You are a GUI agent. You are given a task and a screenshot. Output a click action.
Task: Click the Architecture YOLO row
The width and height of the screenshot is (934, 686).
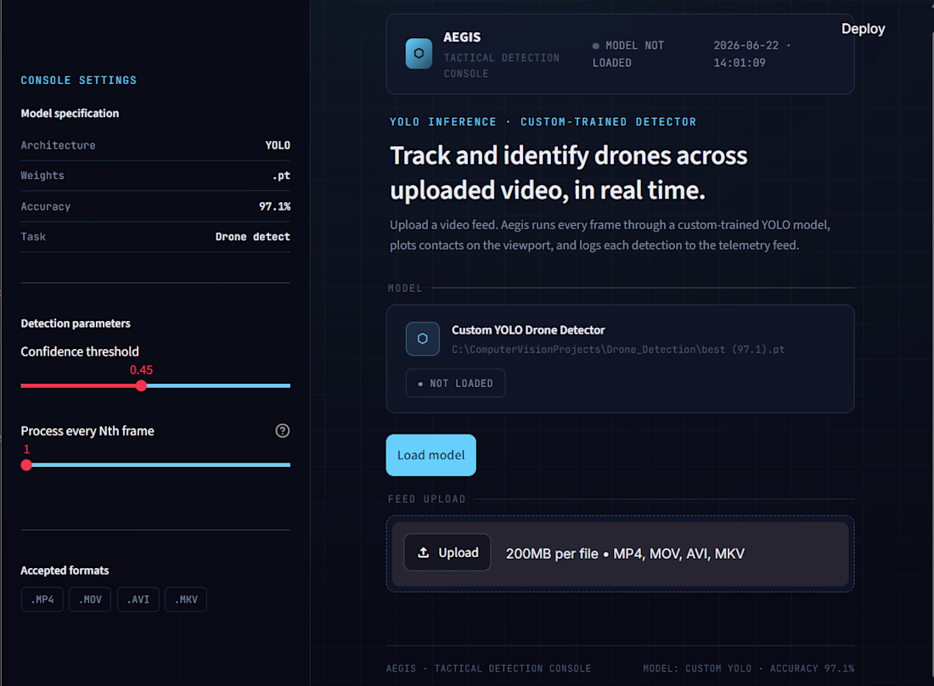click(155, 145)
